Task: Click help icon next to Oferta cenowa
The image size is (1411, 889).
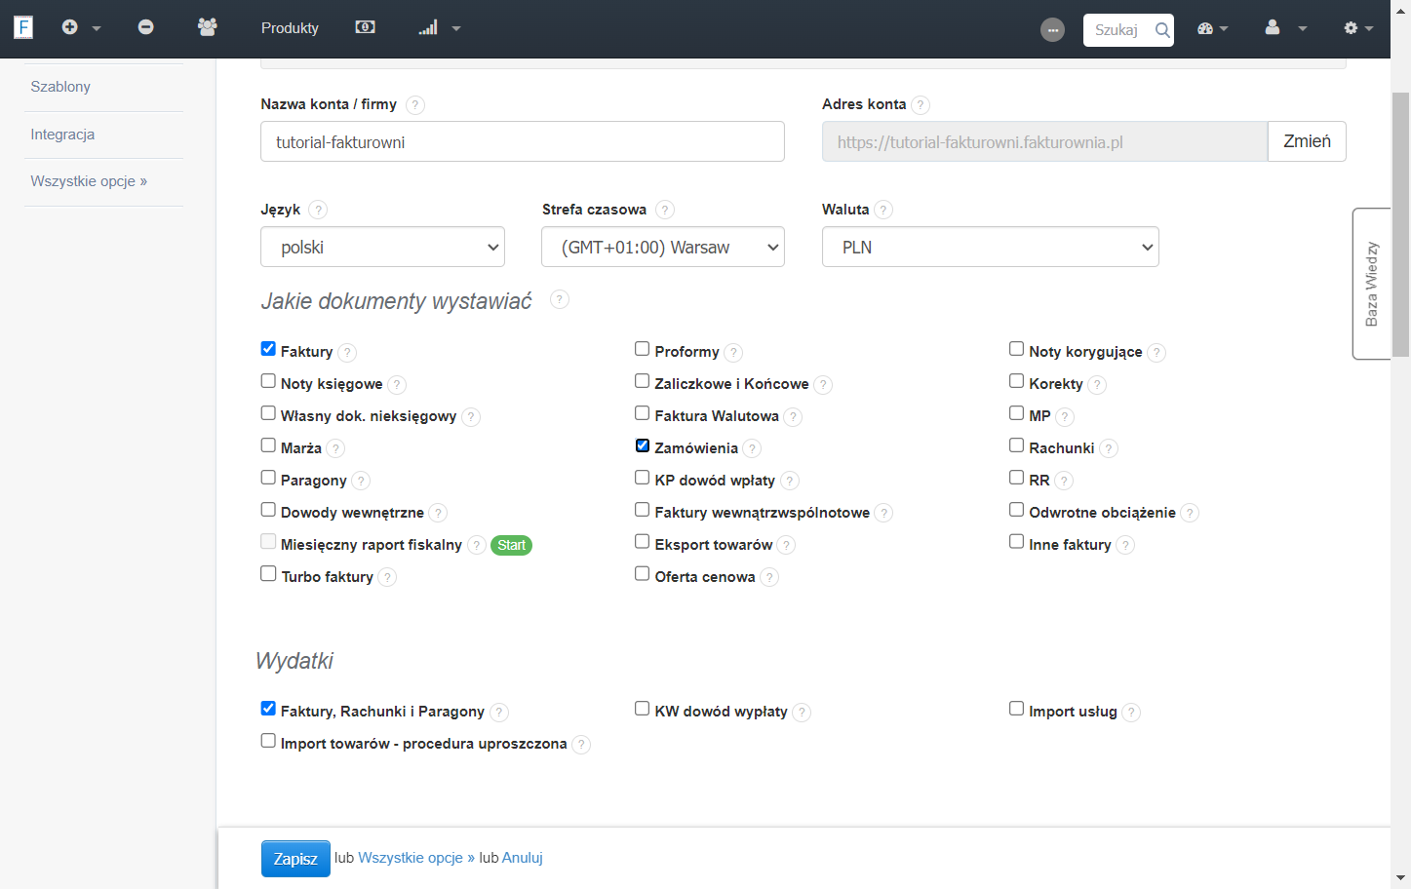Action: (x=769, y=578)
